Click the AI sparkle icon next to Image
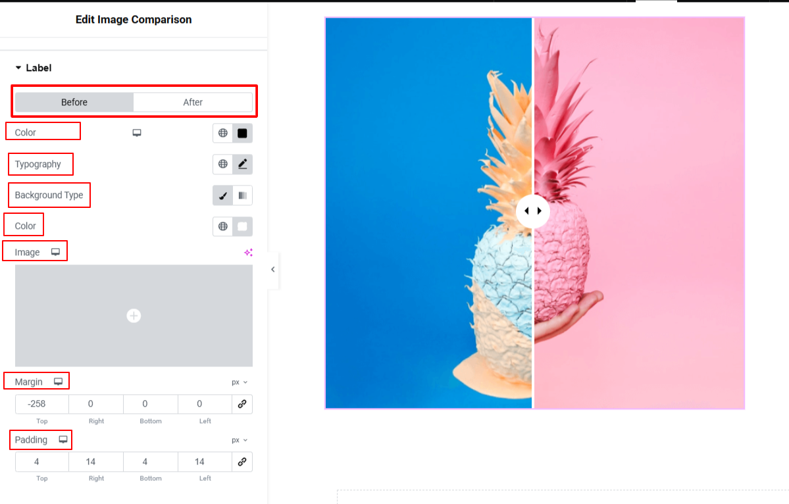The height and width of the screenshot is (504, 789). point(248,253)
